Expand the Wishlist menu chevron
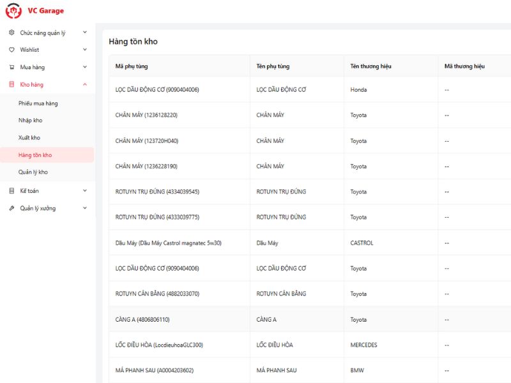Viewport: 511px width, 383px height. click(x=85, y=50)
